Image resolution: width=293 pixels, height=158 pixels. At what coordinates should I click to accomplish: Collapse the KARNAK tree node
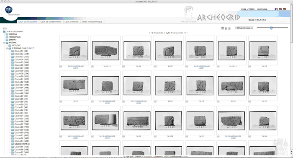[4, 43]
